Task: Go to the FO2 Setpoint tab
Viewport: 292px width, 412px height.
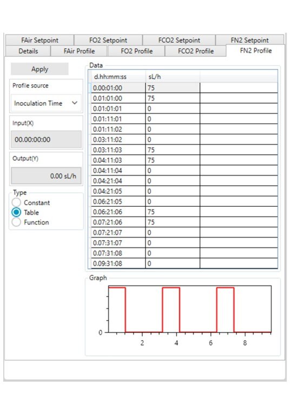Action: (108, 40)
